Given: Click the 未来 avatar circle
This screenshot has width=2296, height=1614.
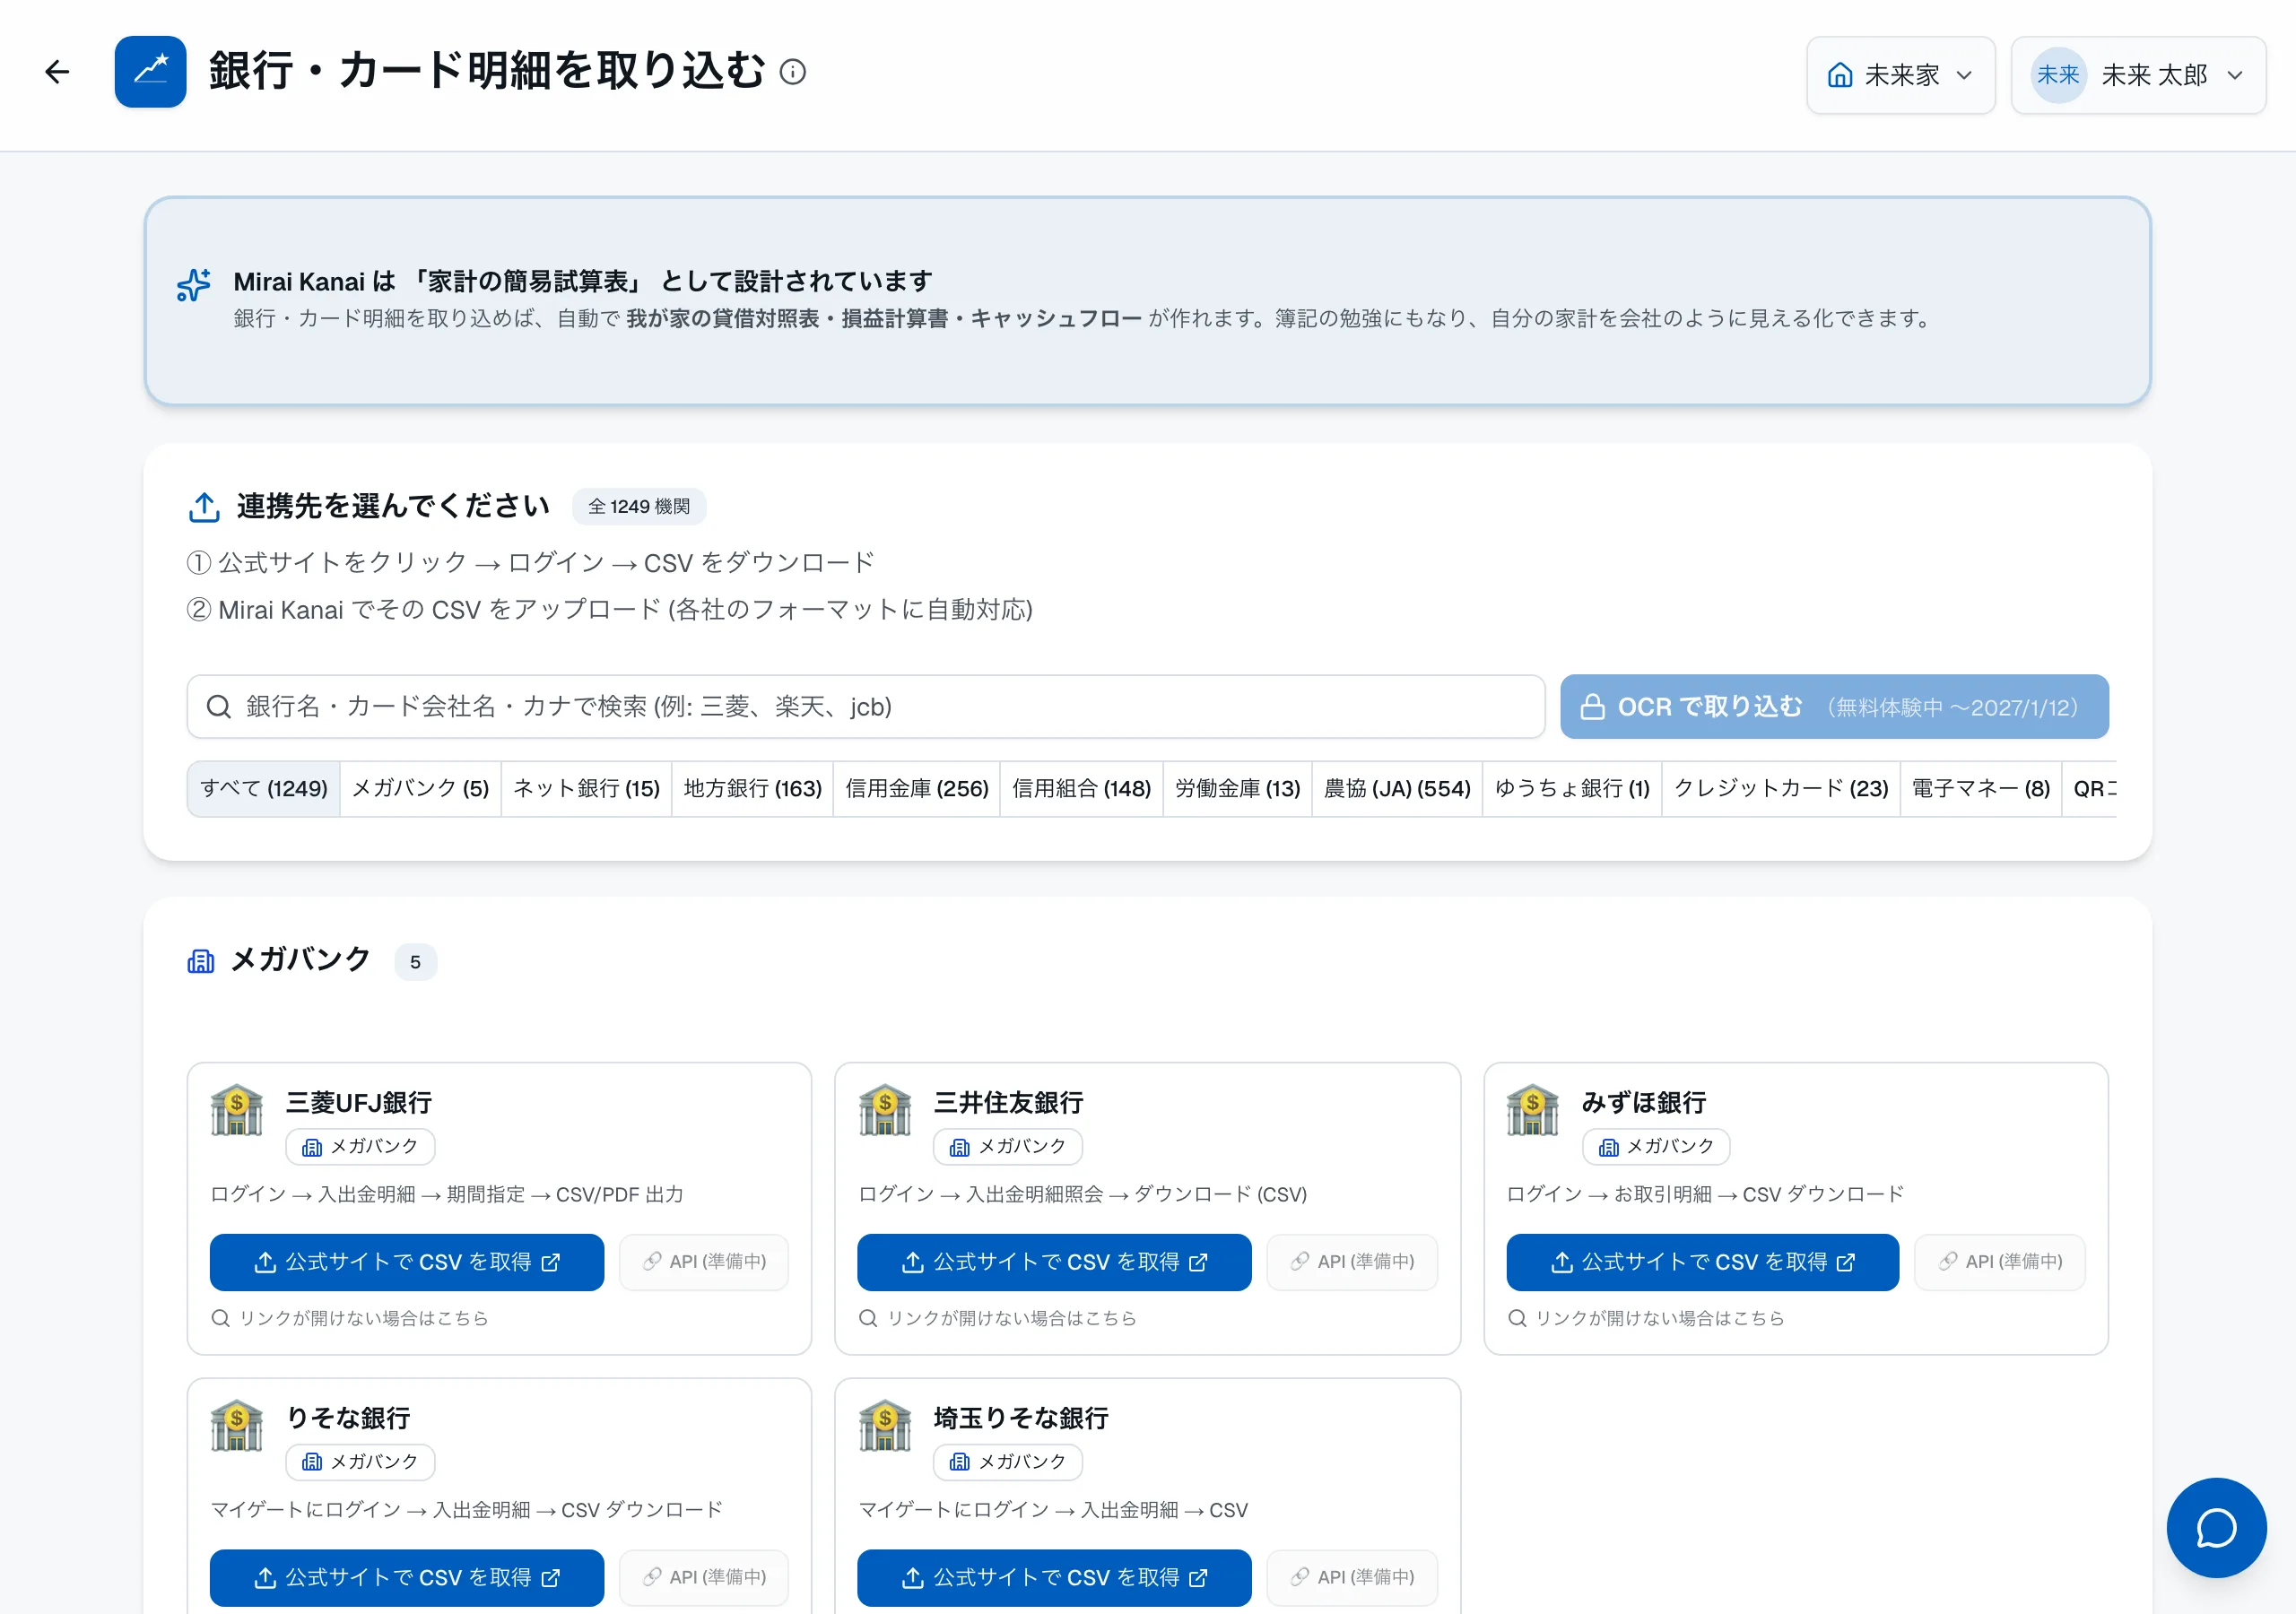Looking at the screenshot, I should (2058, 75).
